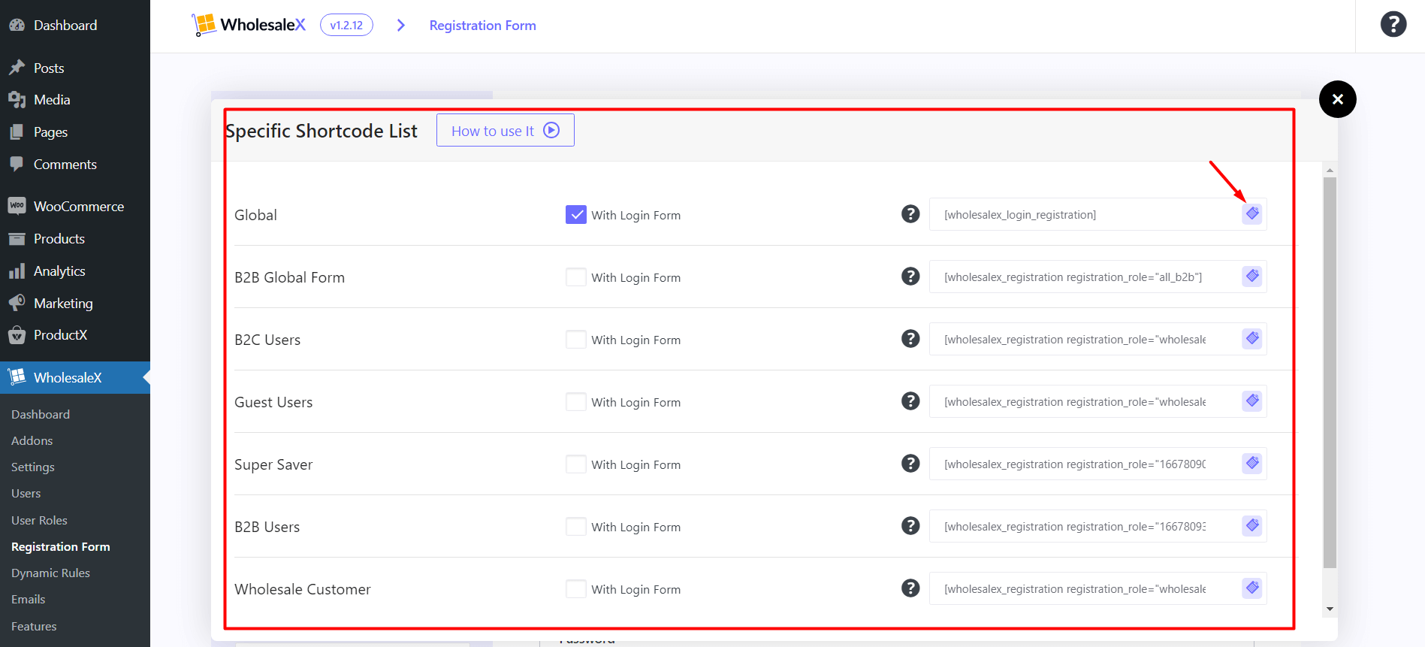The height and width of the screenshot is (647, 1425).
Task: Click the help question mark in the top header
Action: point(1393,24)
